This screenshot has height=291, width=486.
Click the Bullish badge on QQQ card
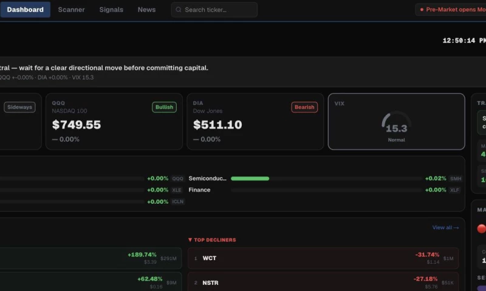click(x=164, y=107)
